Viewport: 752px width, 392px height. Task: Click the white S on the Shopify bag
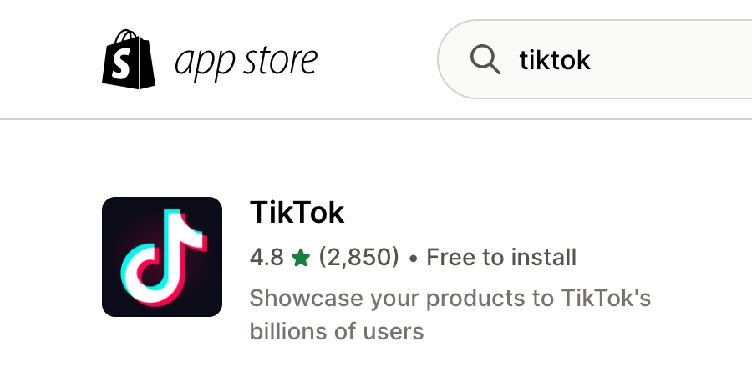121,66
